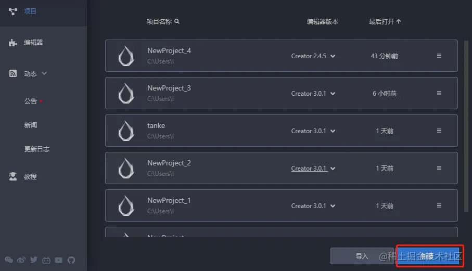The image size is (472, 271).
Task: Click the YouTube icon
Action: [59, 260]
